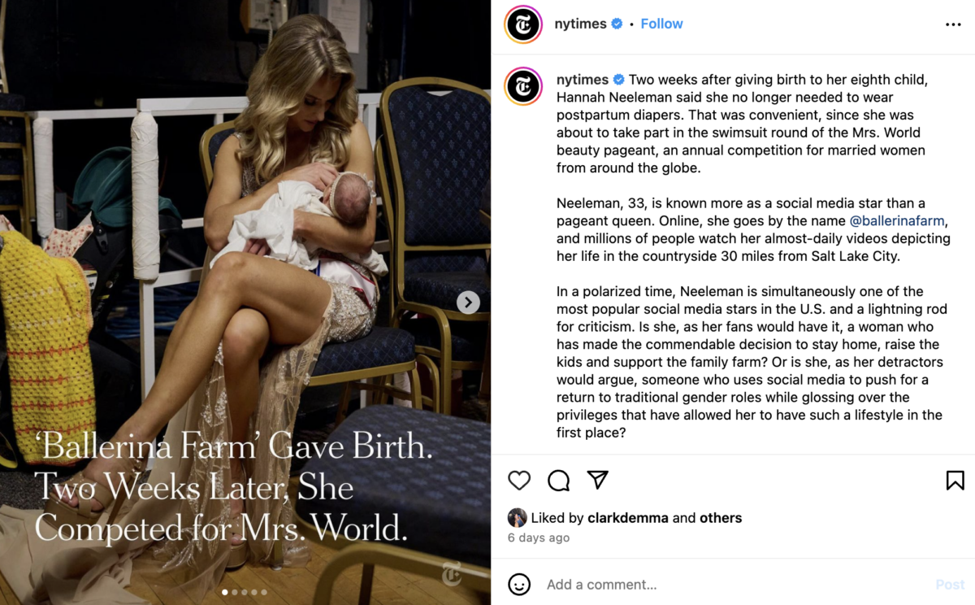Click the small avatar next to Liked by
The width and height of the screenshot is (975, 605).
click(517, 518)
